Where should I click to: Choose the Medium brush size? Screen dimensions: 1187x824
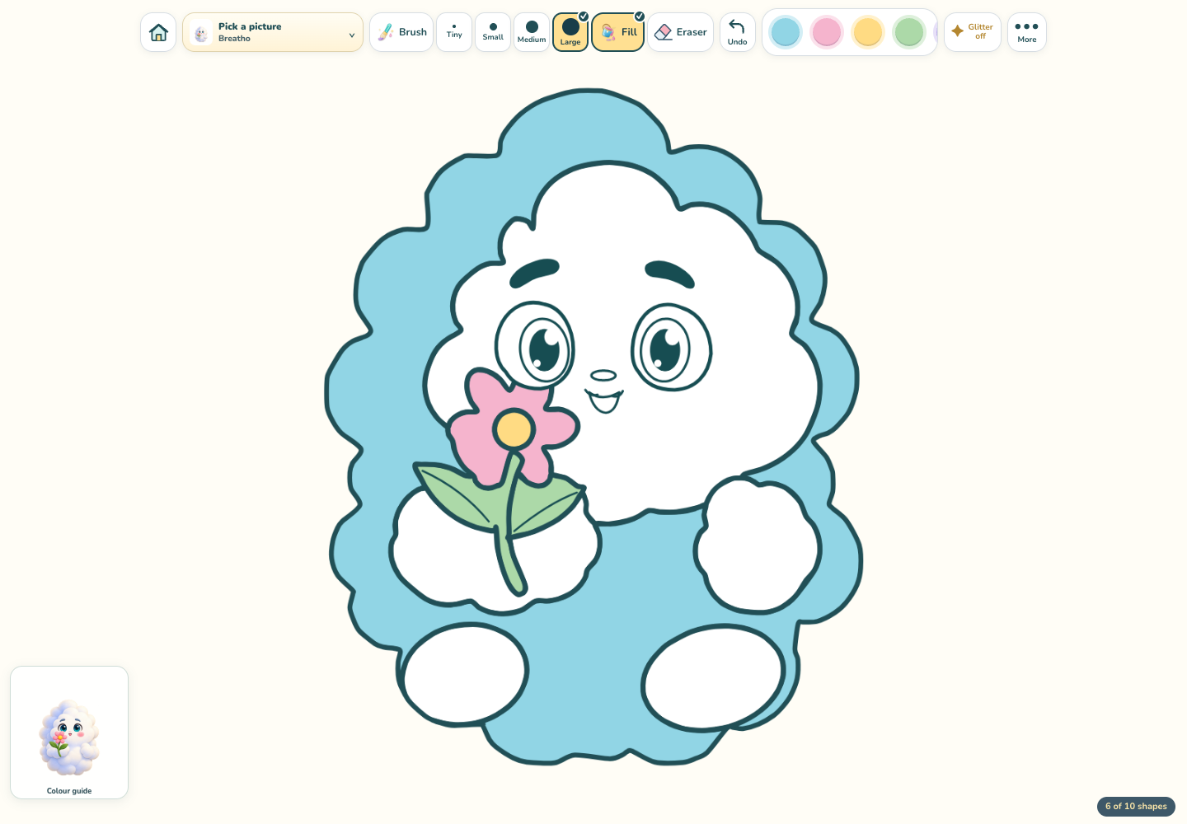532,32
